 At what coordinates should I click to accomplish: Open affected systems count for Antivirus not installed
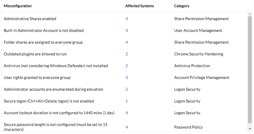[127, 66]
